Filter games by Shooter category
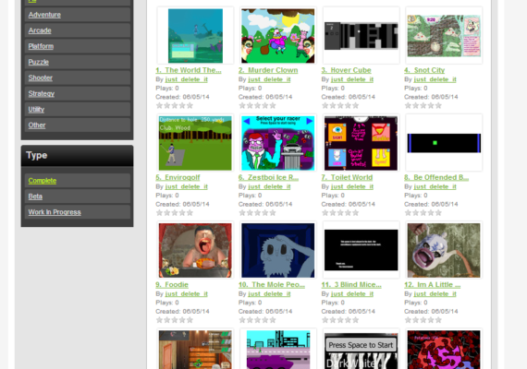 [41, 77]
